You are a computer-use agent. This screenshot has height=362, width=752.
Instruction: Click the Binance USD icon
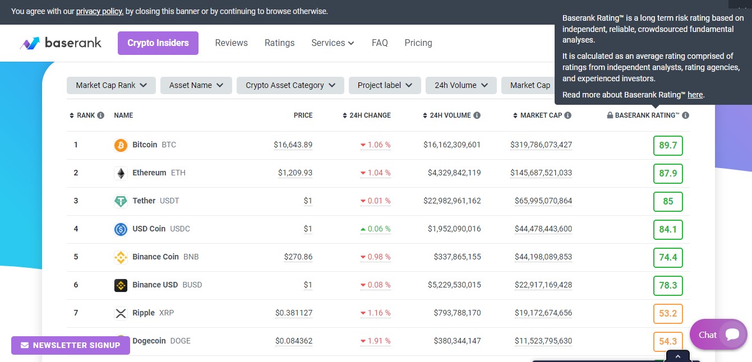coord(121,285)
